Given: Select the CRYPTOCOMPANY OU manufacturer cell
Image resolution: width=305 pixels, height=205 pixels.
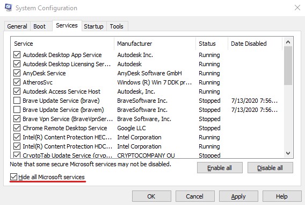Looking at the screenshot, I should (x=146, y=155).
